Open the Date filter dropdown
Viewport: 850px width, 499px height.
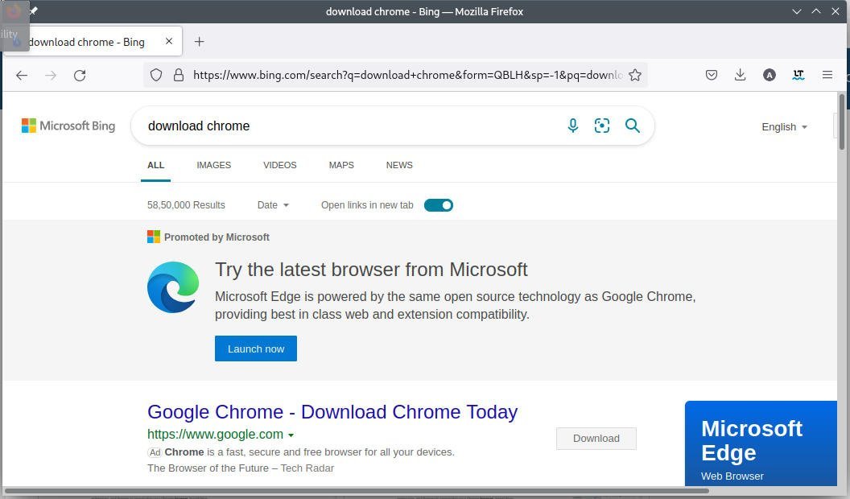[x=273, y=205]
